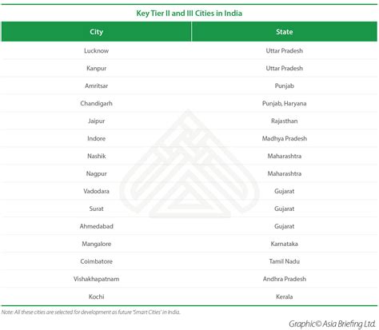Select Coimbatore in the table

pos(96,261)
